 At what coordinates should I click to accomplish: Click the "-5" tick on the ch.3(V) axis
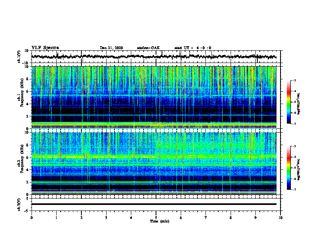(27, 211)
